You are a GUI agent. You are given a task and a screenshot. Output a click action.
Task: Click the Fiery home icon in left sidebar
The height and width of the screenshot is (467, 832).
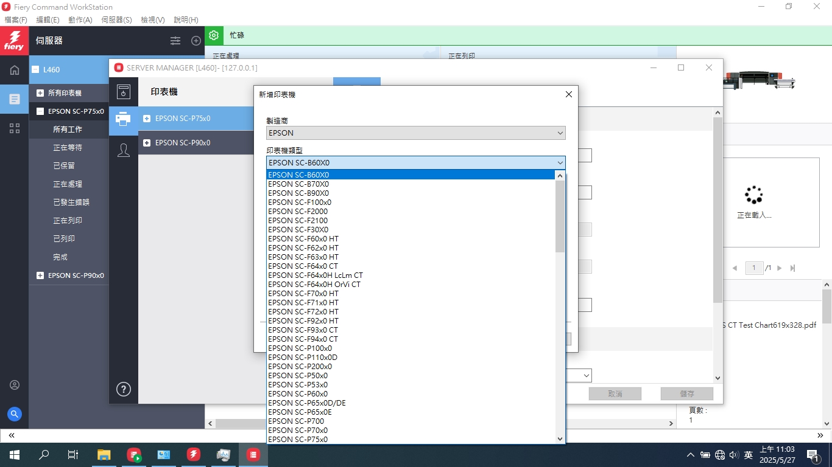[x=14, y=70]
